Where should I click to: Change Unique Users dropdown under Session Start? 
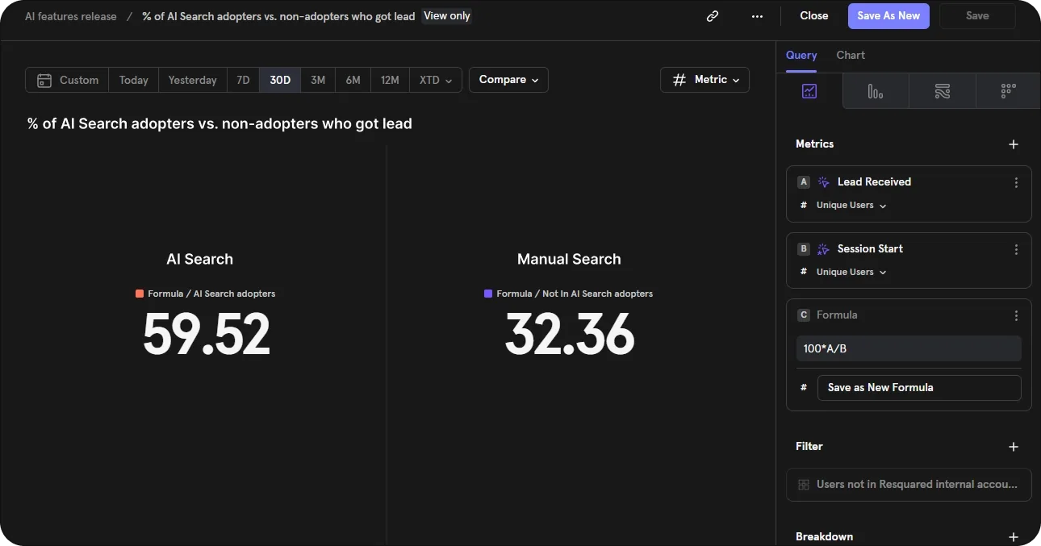tap(851, 273)
